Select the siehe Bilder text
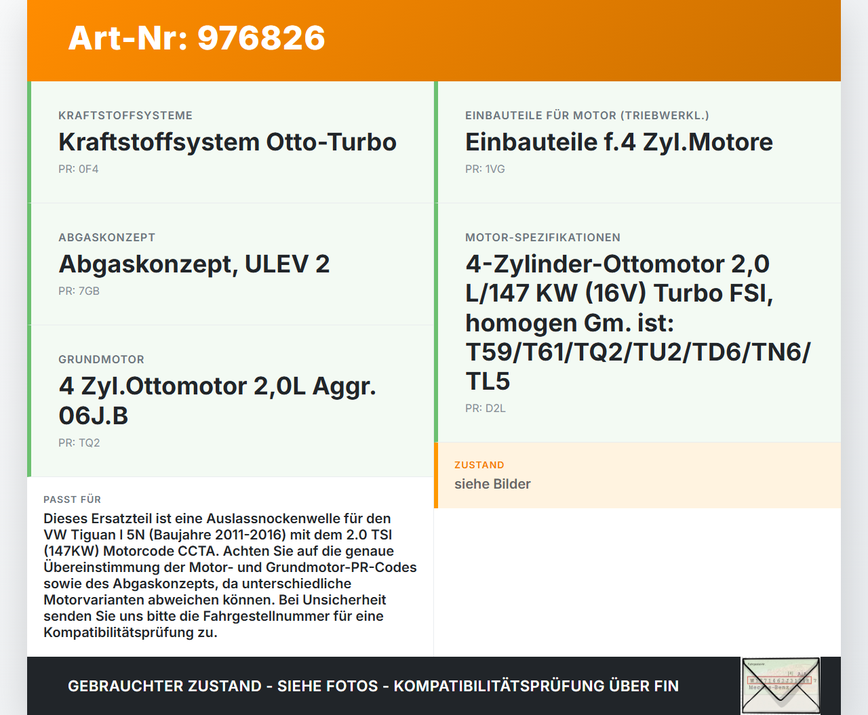The image size is (868, 715). (492, 484)
